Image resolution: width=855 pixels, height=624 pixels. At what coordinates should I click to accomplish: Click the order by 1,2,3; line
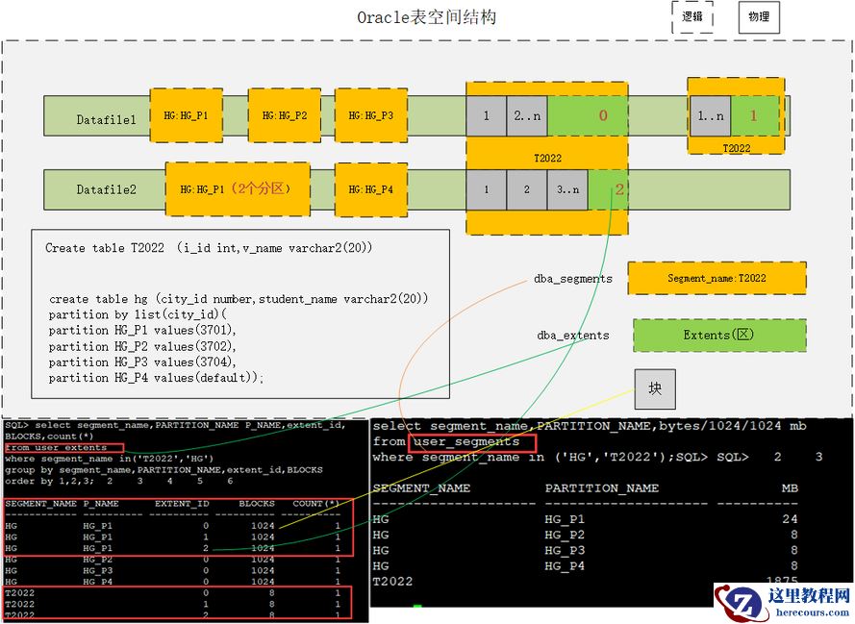point(50,481)
